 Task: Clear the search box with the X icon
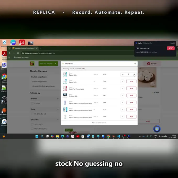(x=135, y=64)
